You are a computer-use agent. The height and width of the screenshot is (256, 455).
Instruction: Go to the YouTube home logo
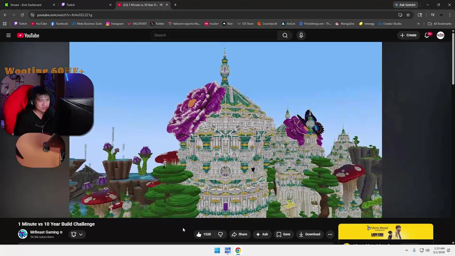[x=28, y=35]
